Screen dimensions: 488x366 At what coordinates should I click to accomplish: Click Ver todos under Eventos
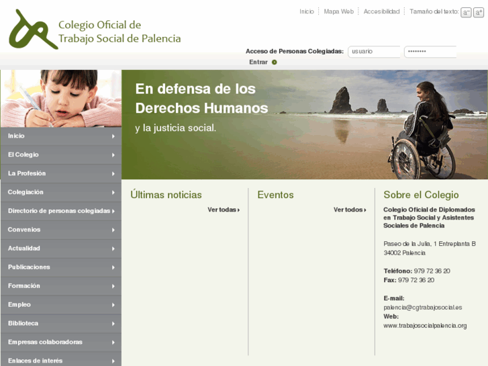350,210
